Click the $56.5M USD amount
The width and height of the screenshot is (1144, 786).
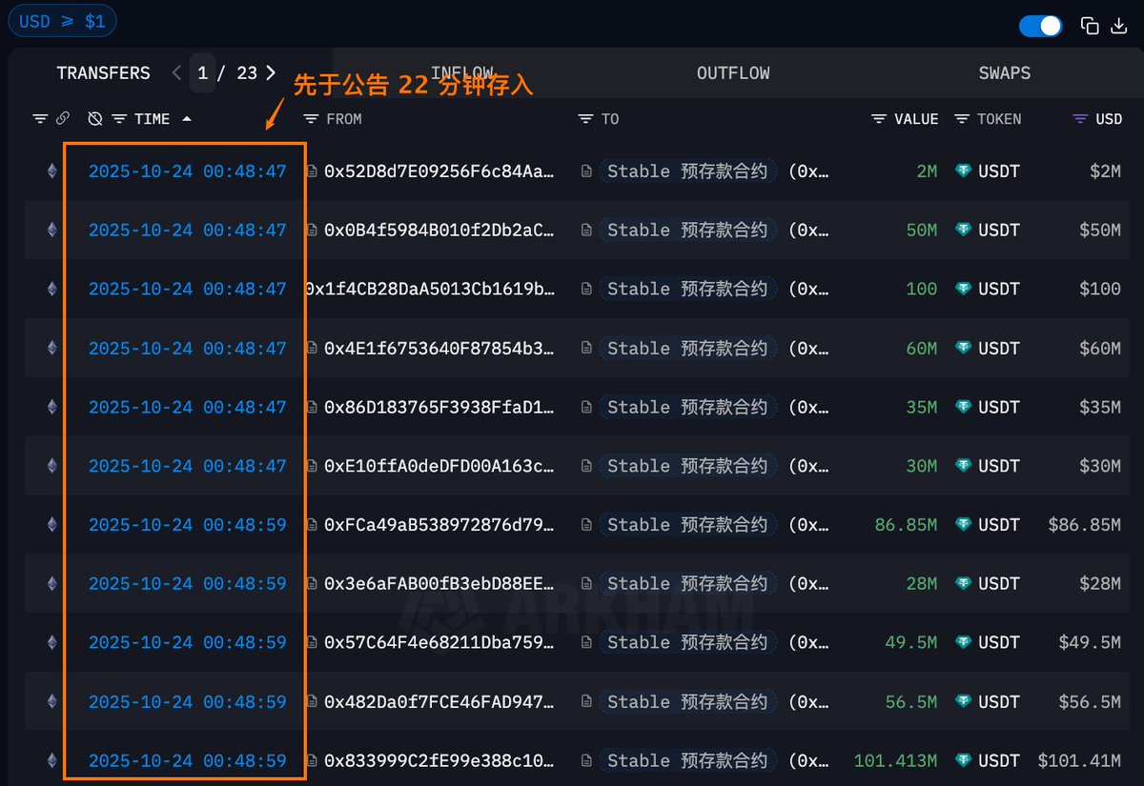click(1090, 702)
